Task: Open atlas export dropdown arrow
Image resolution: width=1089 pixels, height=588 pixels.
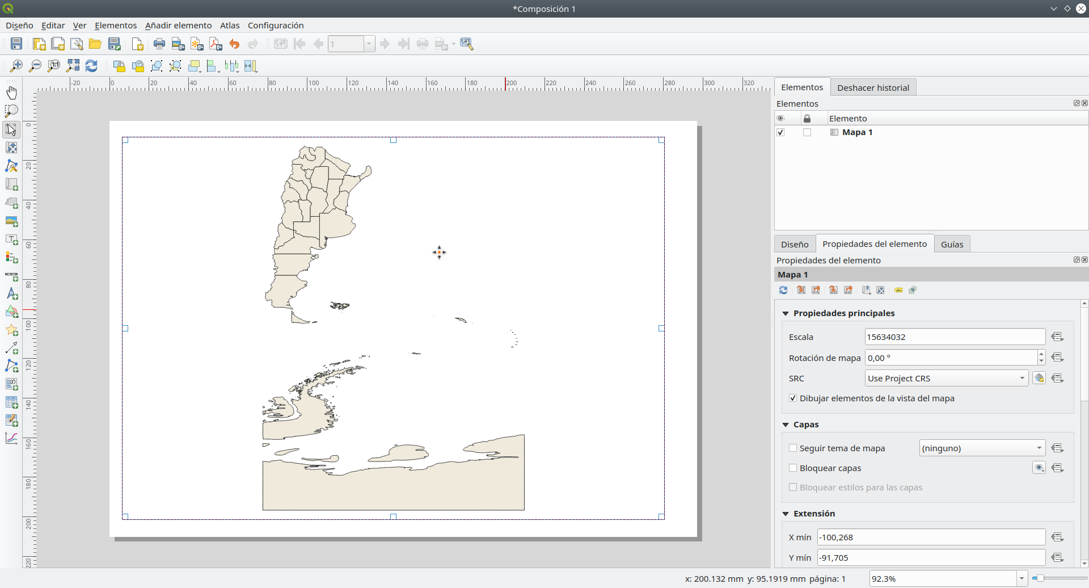Action: point(454,44)
